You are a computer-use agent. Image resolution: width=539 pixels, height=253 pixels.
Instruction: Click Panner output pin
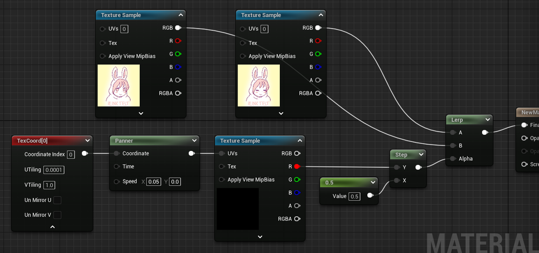pyautogui.click(x=191, y=154)
